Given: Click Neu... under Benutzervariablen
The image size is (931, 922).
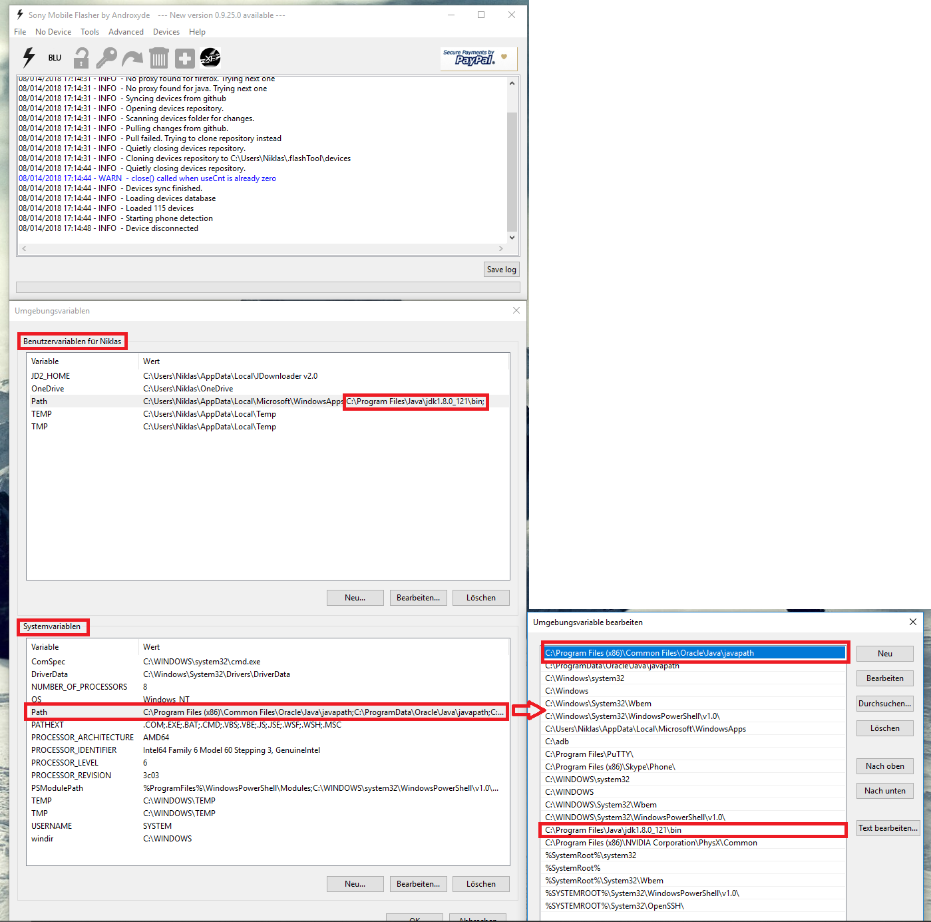Looking at the screenshot, I should coord(355,598).
